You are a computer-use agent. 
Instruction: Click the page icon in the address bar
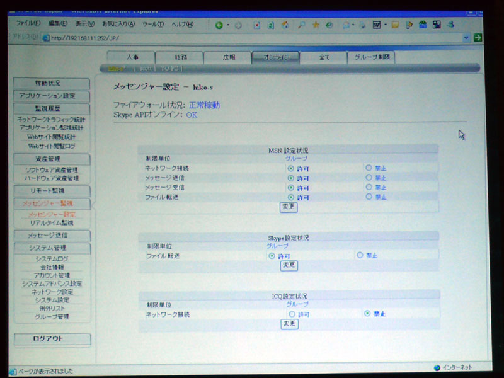(x=46, y=38)
